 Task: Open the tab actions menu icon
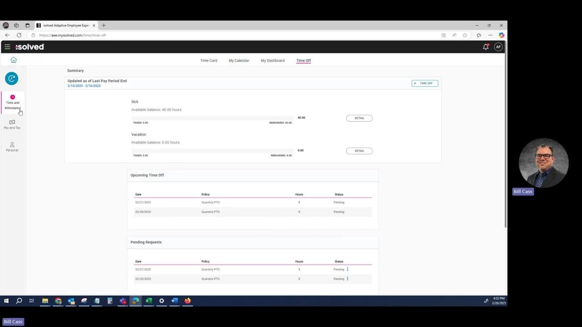[x=27, y=25]
